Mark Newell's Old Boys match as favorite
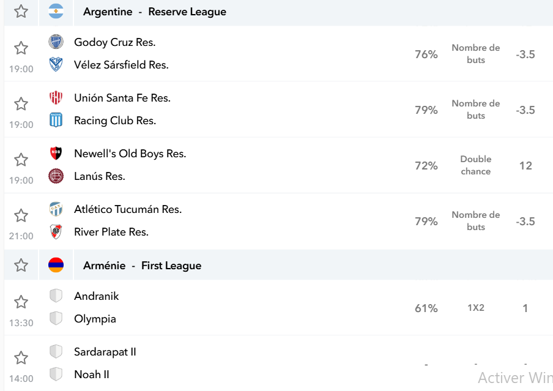 coord(21,160)
